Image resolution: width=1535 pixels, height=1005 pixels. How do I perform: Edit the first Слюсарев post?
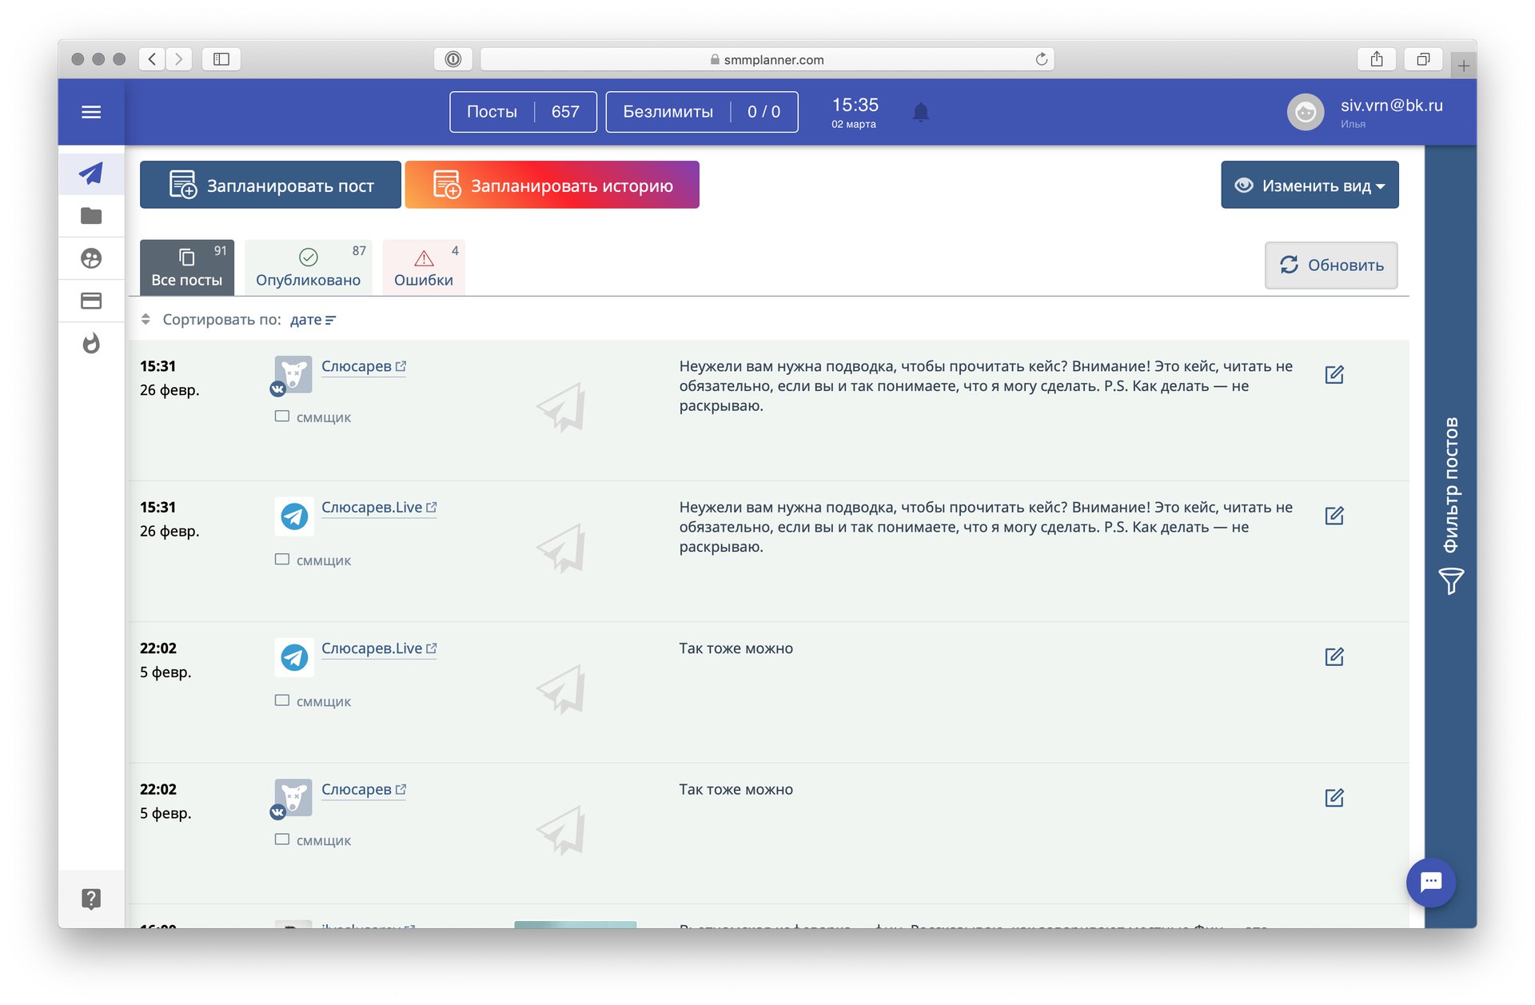click(x=1334, y=374)
